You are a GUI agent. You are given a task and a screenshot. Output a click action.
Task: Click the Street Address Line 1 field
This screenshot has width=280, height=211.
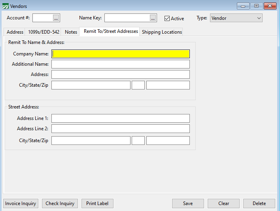pyautogui.click(x=121, y=118)
